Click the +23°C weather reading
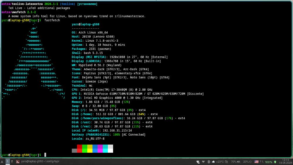The width and height of the screenshot is (293, 165). pyautogui.click(x=220, y=162)
